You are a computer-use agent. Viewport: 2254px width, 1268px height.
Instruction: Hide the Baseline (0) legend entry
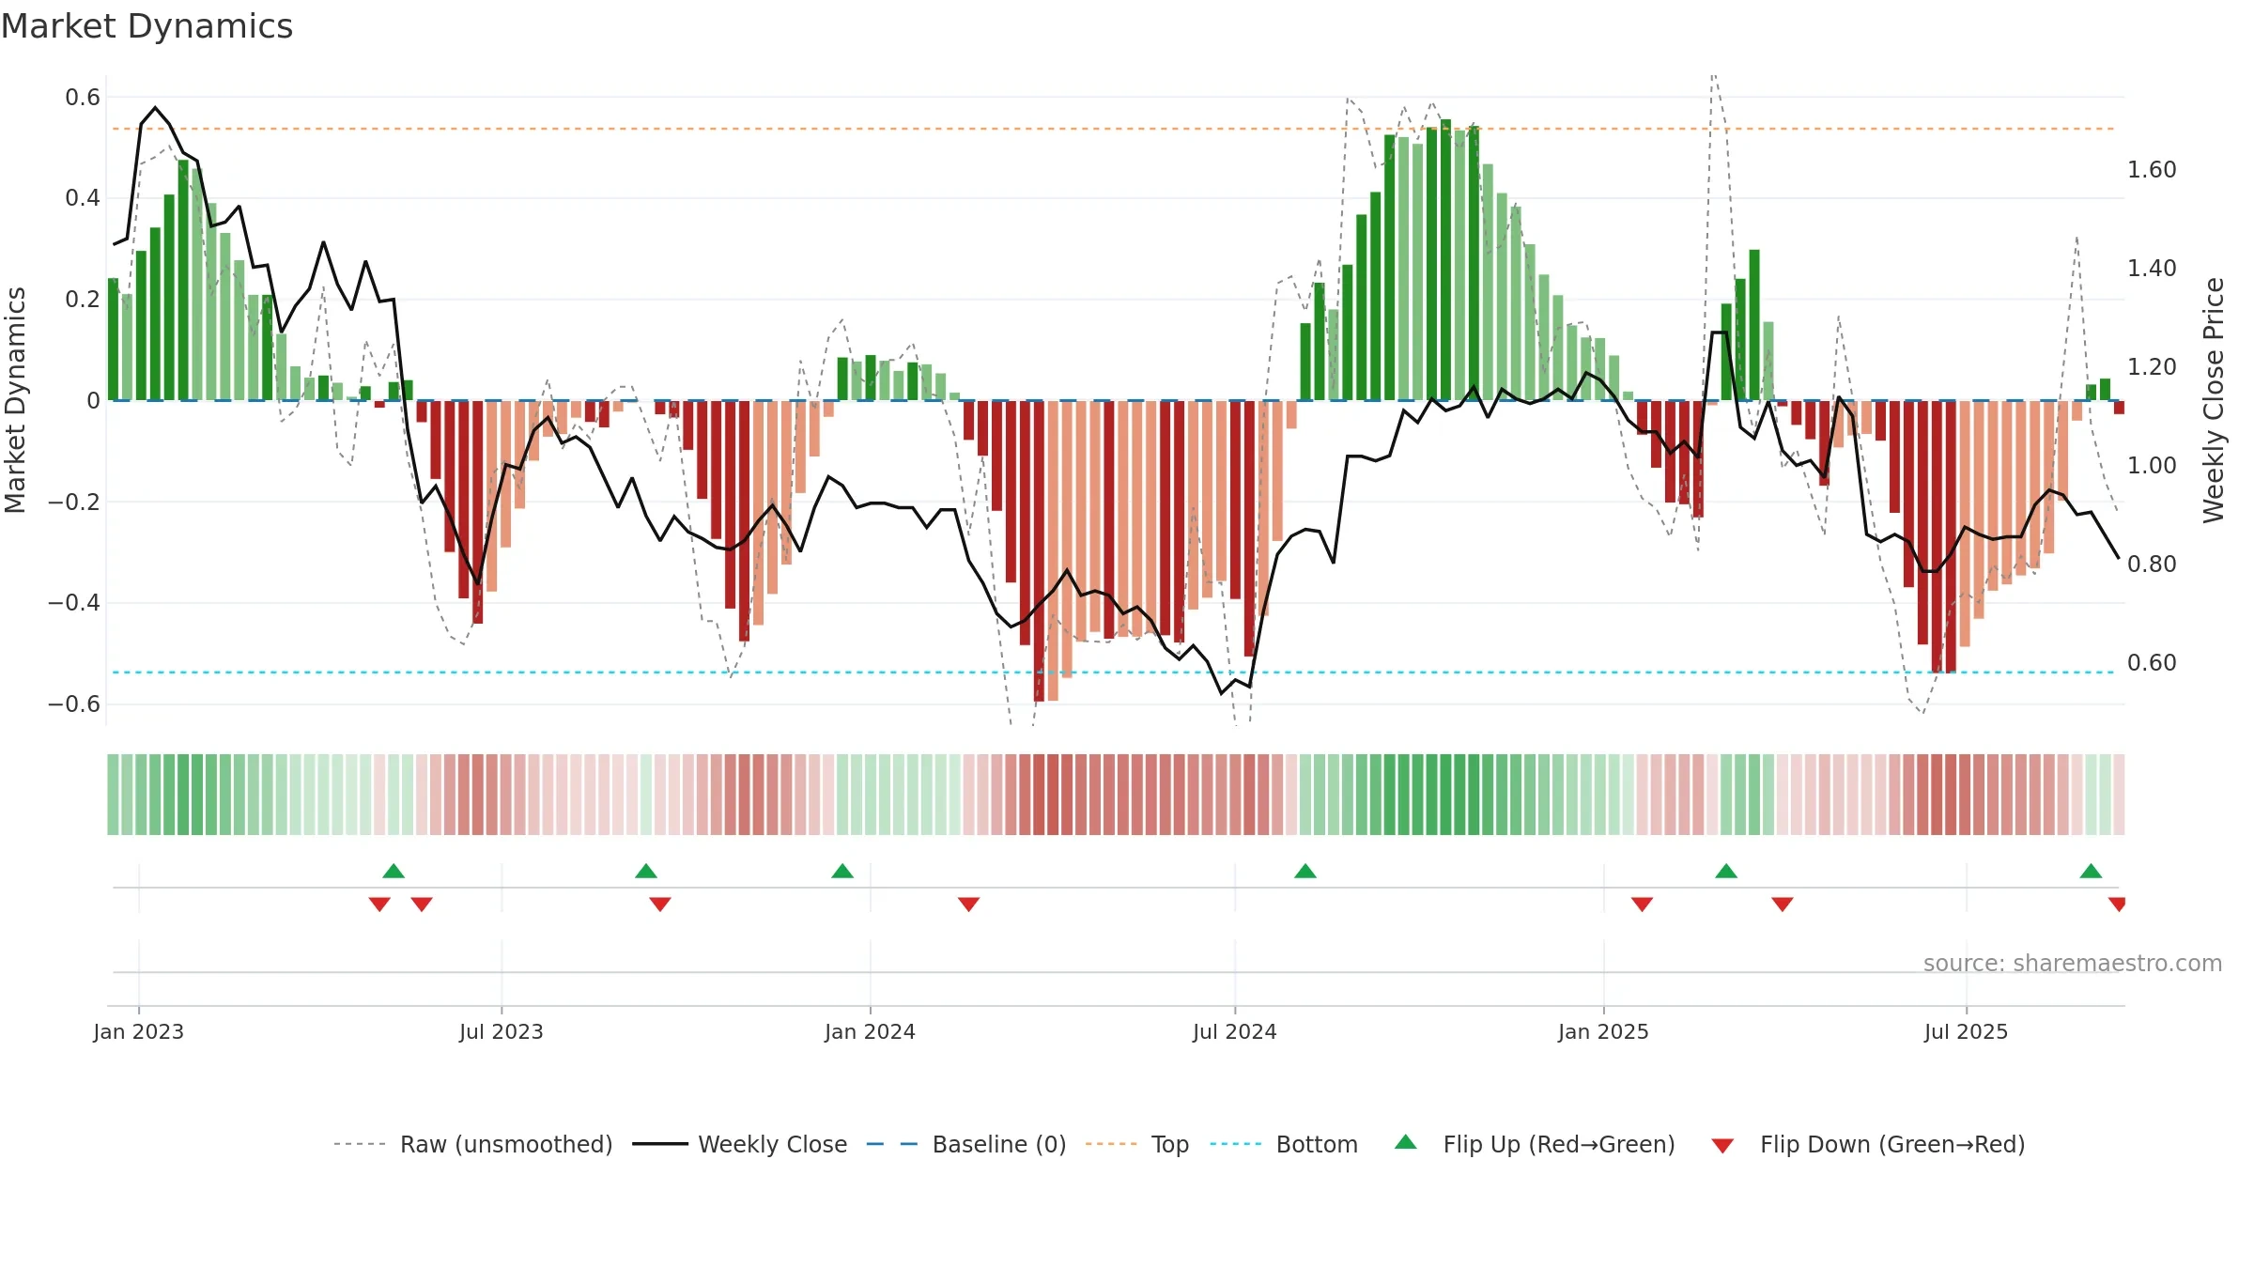point(966,1144)
